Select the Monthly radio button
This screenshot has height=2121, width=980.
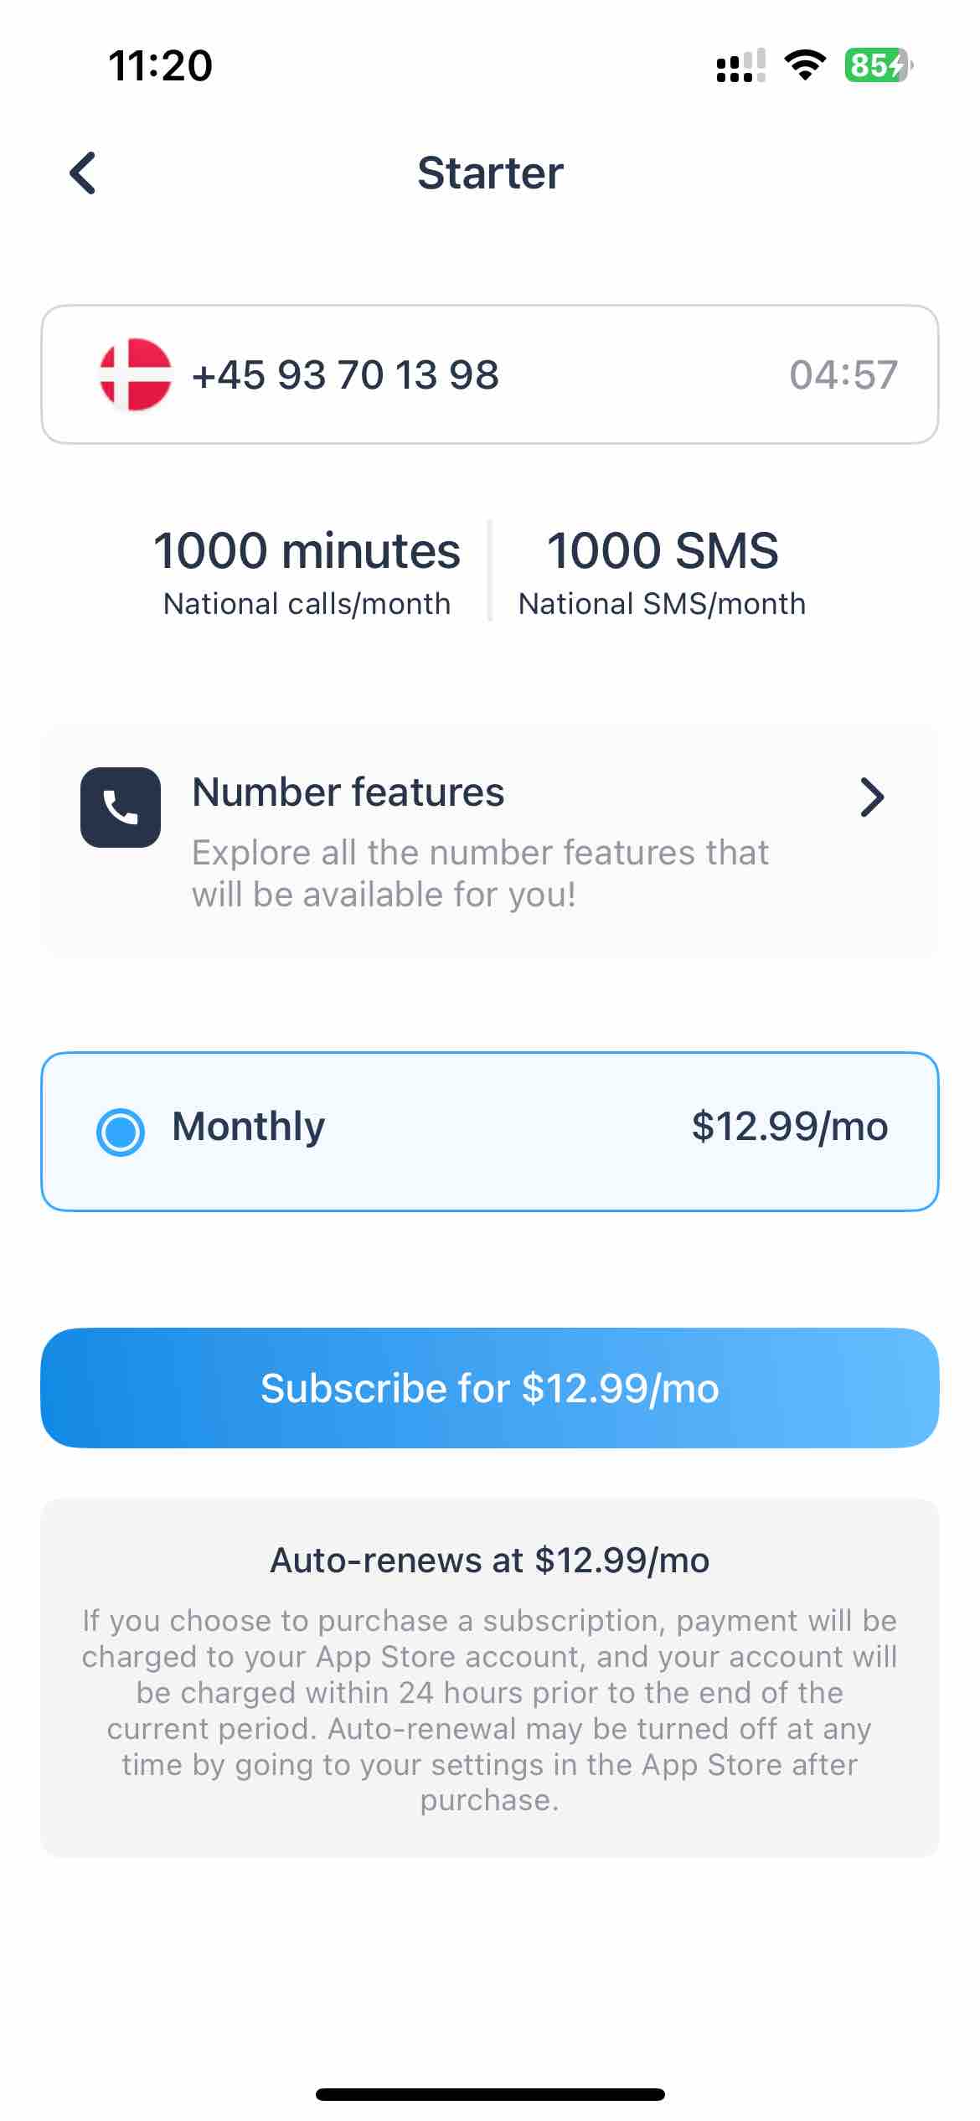121,1132
